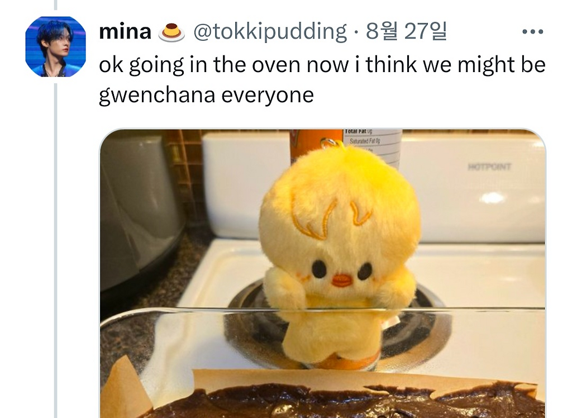Click the thread line above the avatar
572x418 pixels.
pyautogui.click(x=55, y=4)
